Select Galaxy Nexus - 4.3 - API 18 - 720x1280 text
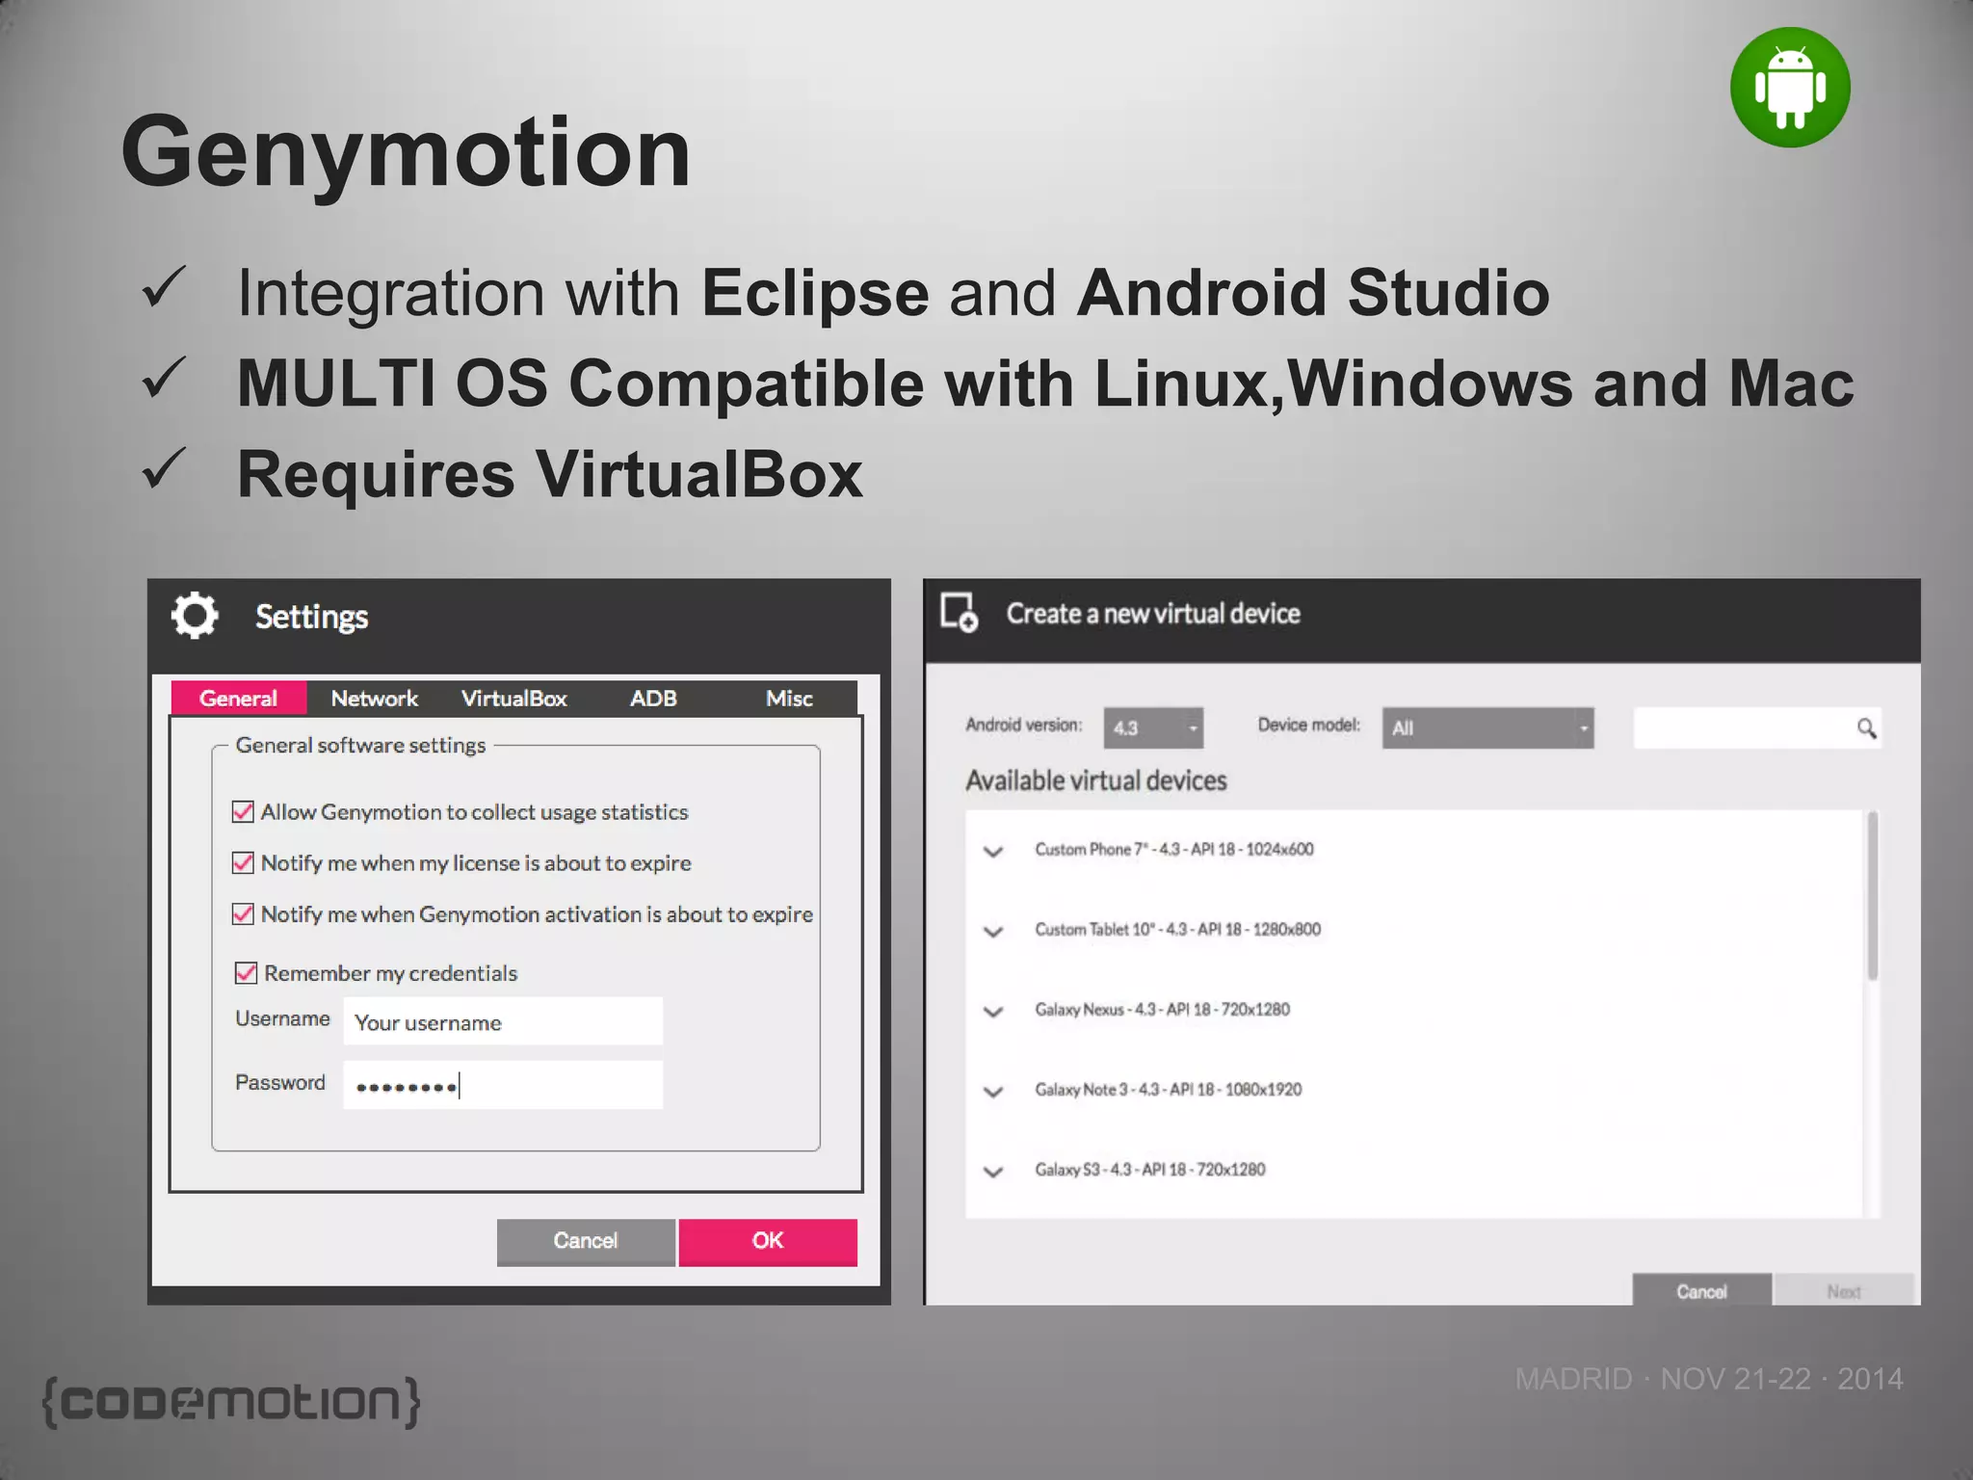The image size is (1973, 1480). tap(1162, 1009)
